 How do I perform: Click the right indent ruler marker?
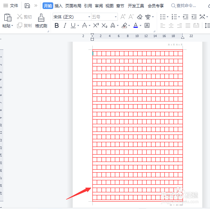click(183, 37)
